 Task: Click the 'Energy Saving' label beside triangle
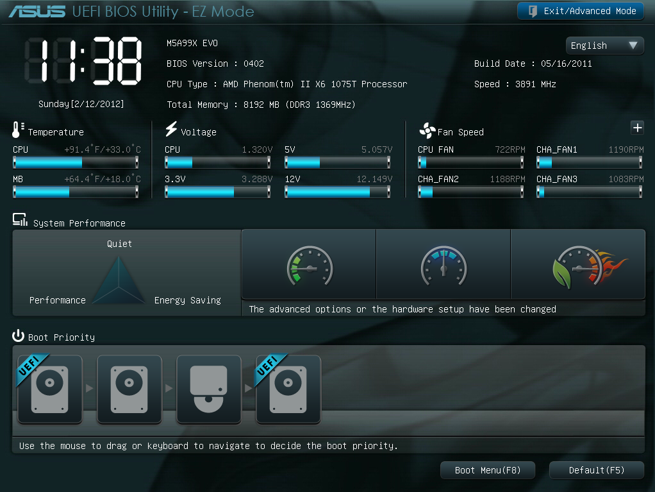tap(188, 301)
